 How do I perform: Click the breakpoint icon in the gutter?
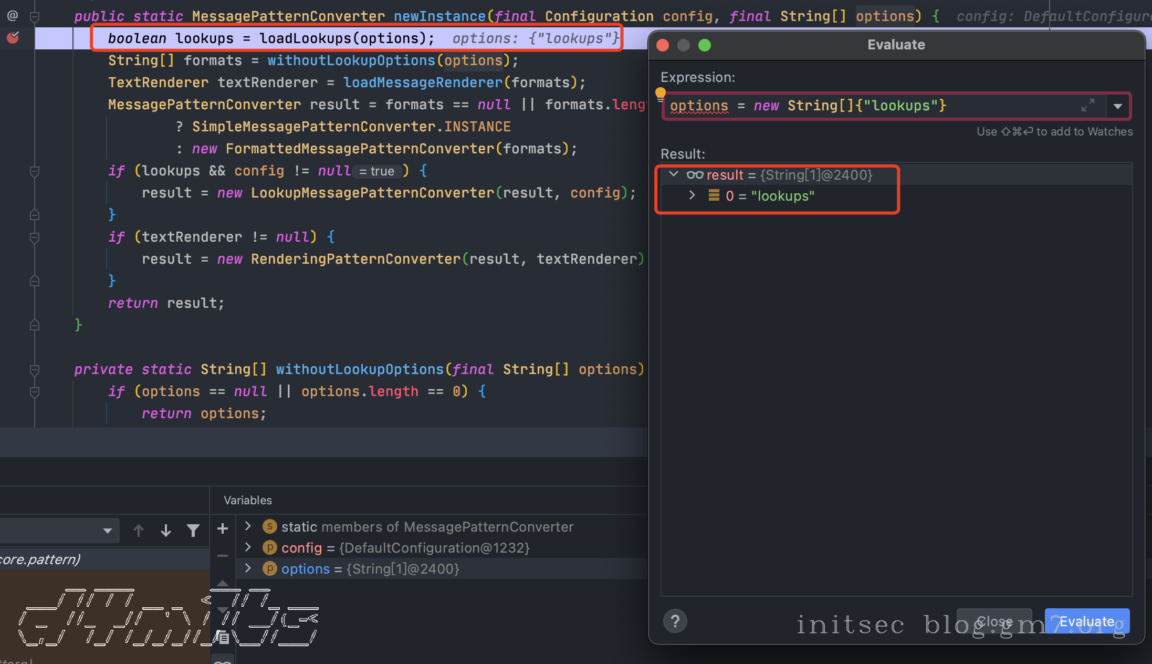(13, 38)
